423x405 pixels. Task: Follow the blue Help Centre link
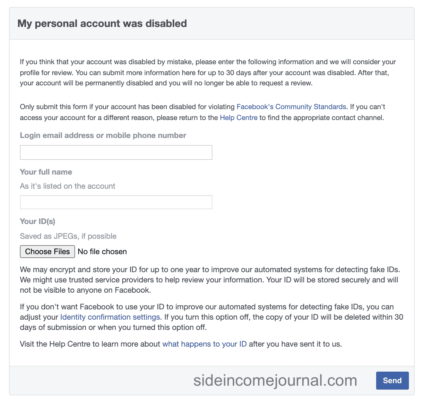pyautogui.click(x=238, y=118)
